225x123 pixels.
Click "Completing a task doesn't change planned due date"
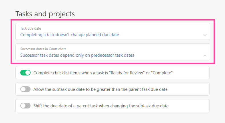tap(69, 35)
